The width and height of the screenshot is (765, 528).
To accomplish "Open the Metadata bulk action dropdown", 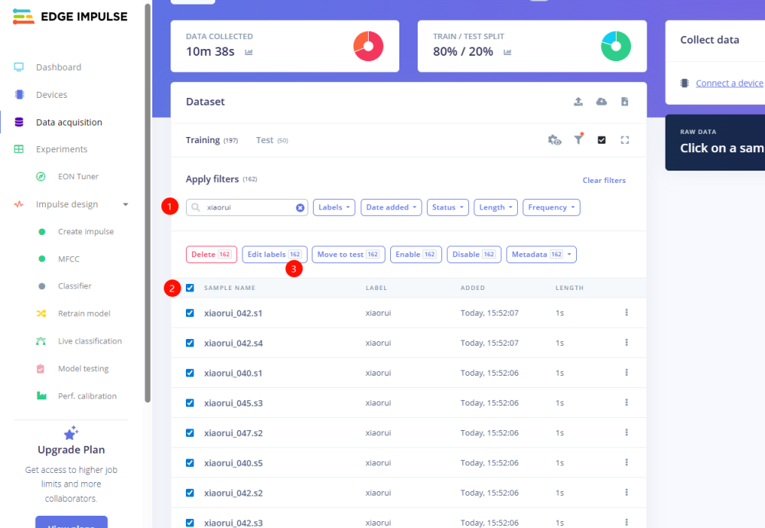I will point(541,254).
